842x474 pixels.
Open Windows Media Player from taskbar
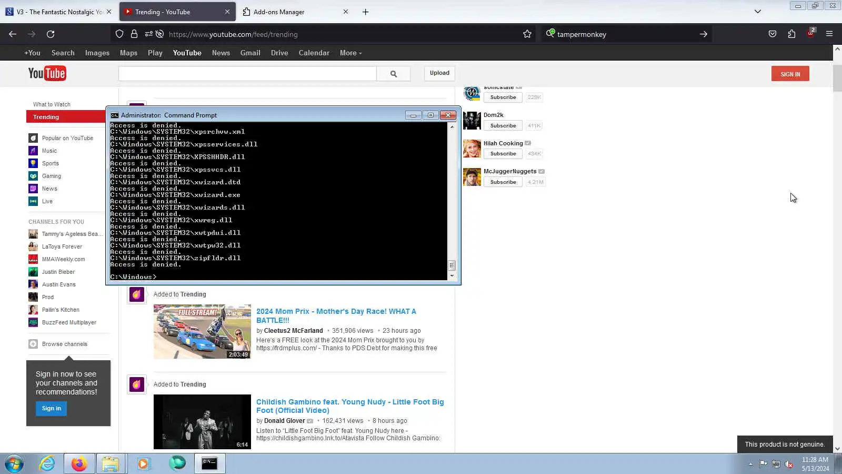143,463
